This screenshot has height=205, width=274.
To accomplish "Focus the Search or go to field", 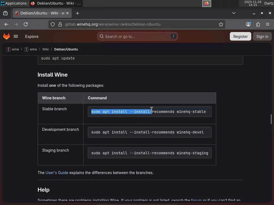I will (x=137, y=36).
